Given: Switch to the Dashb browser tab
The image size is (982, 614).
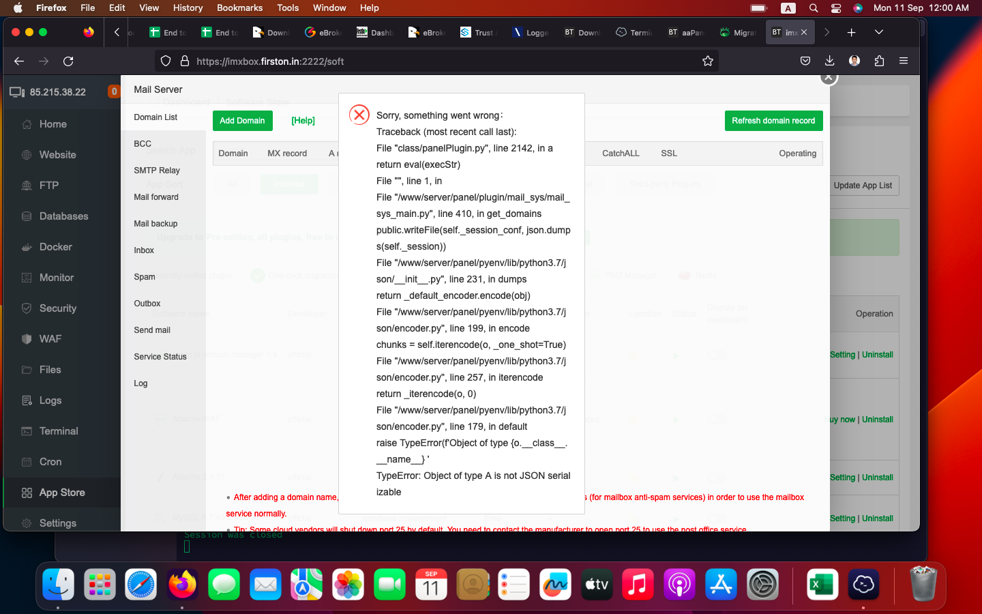Looking at the screenshot, I should (374, 32).
